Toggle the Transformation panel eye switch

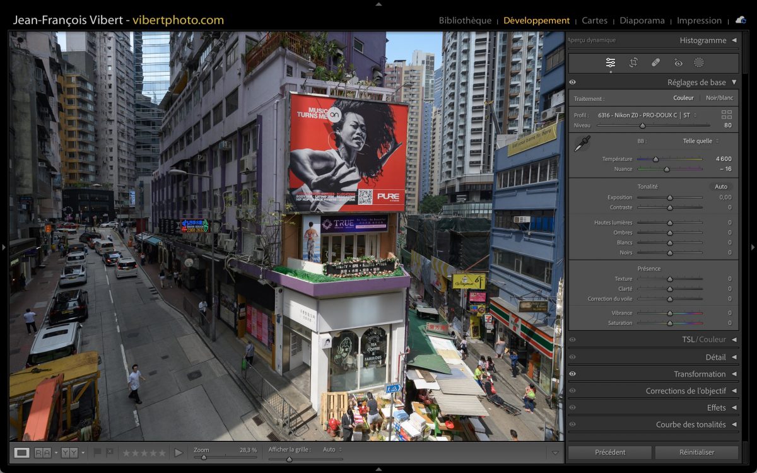tap(573, 374)
